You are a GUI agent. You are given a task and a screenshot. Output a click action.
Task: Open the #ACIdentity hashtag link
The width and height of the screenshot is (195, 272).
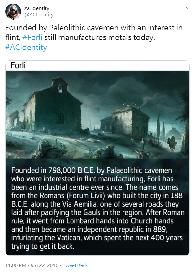point(26,47)
